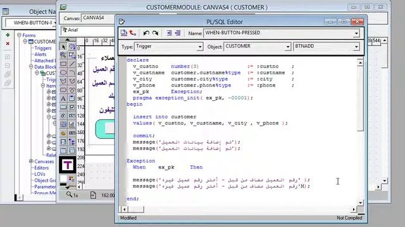Click the PL/SQL editor horizontal scroll-right arrow
This screenshot has width=405, height=227.
(354, 209)
